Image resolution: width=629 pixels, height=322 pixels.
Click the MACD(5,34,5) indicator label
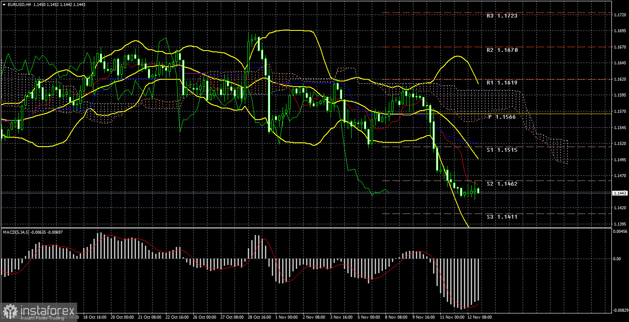click(x=16, y=232)
